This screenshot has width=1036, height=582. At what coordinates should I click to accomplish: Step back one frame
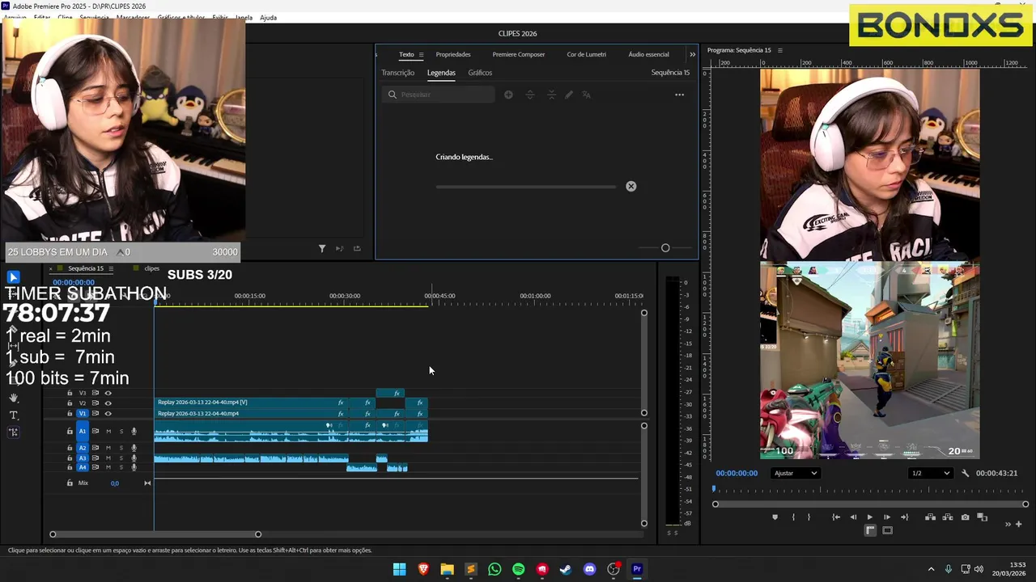click(x=853, y=517)
